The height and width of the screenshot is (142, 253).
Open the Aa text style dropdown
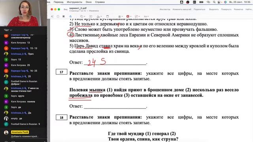(146, 17)
